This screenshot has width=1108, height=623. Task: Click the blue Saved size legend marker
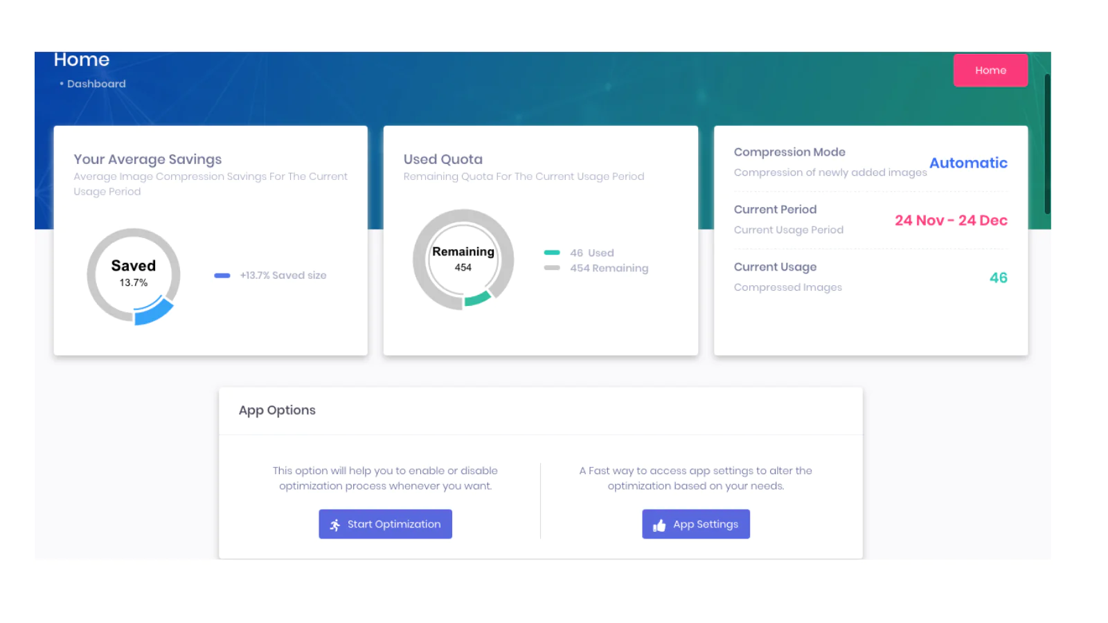coord(222,276)
